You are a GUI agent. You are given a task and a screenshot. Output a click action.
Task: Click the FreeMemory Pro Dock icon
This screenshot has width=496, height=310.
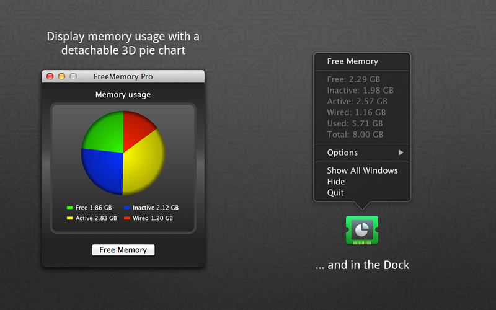[362, 230]
